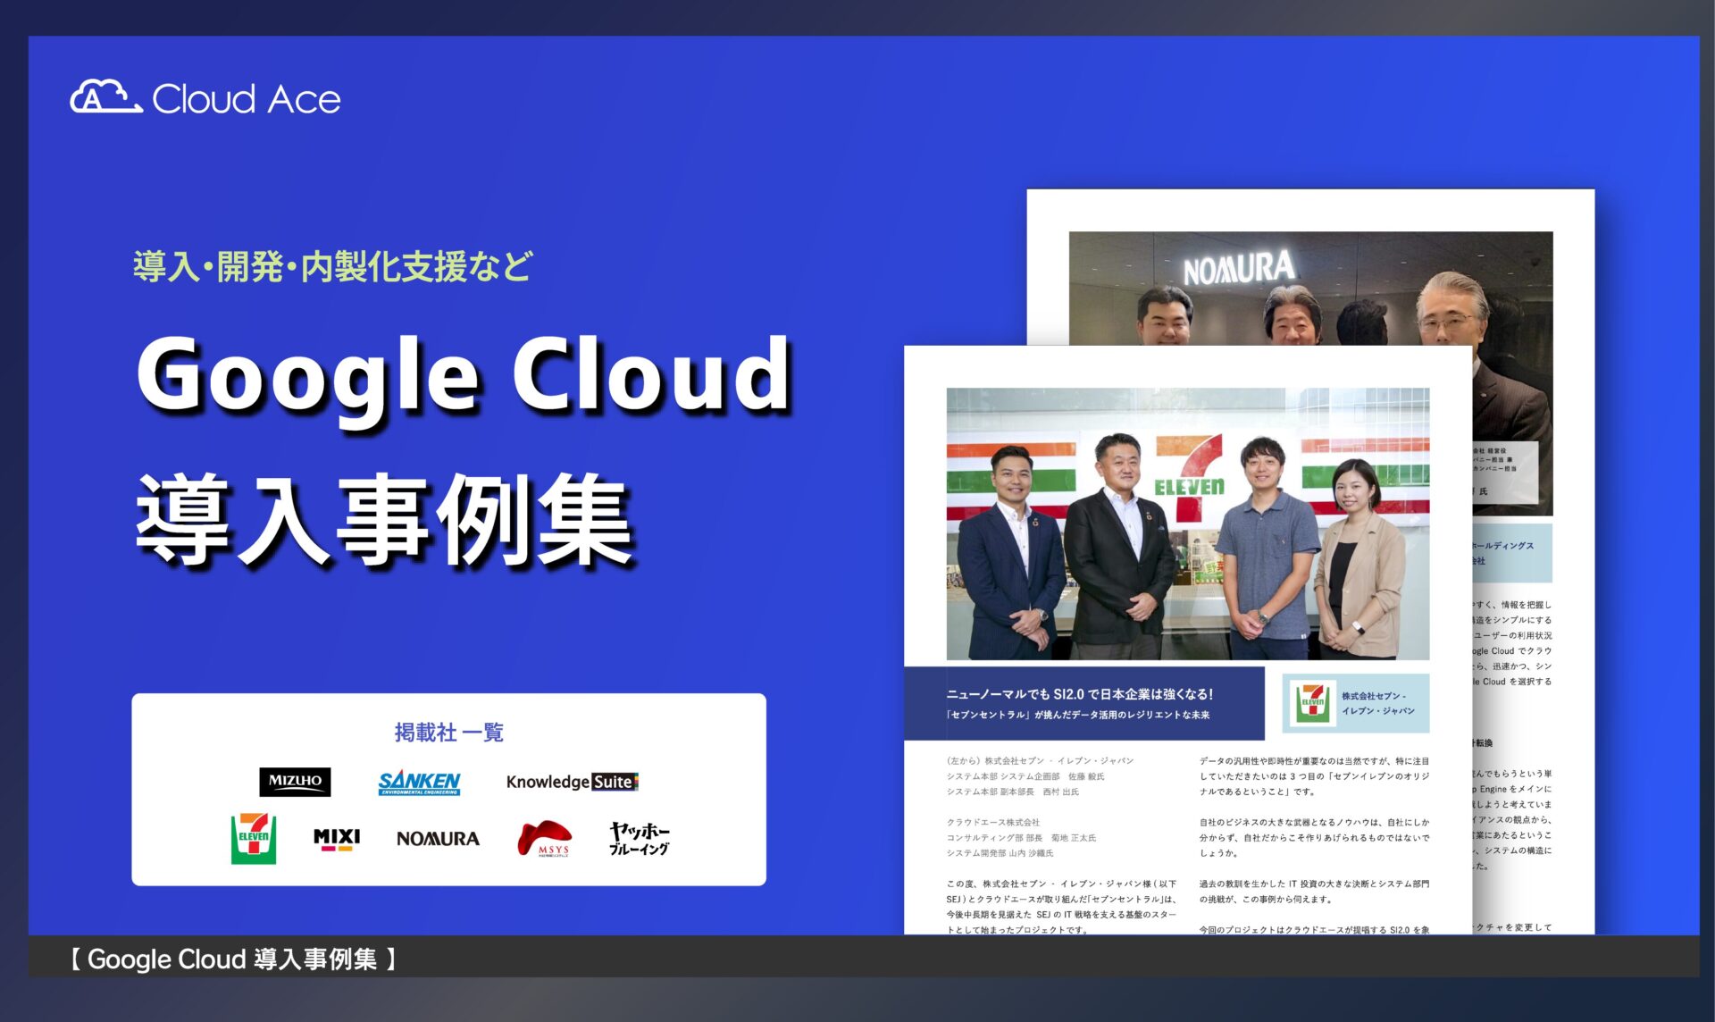Click the caption 【 Google Cloud 導入事例集 】
Viewport: 1715px width, 1022px height.
[233, 959]
